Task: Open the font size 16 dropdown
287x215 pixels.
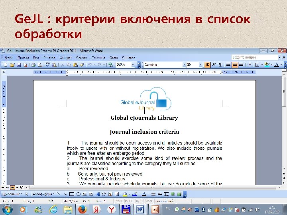Action: [x=200, y=65]
